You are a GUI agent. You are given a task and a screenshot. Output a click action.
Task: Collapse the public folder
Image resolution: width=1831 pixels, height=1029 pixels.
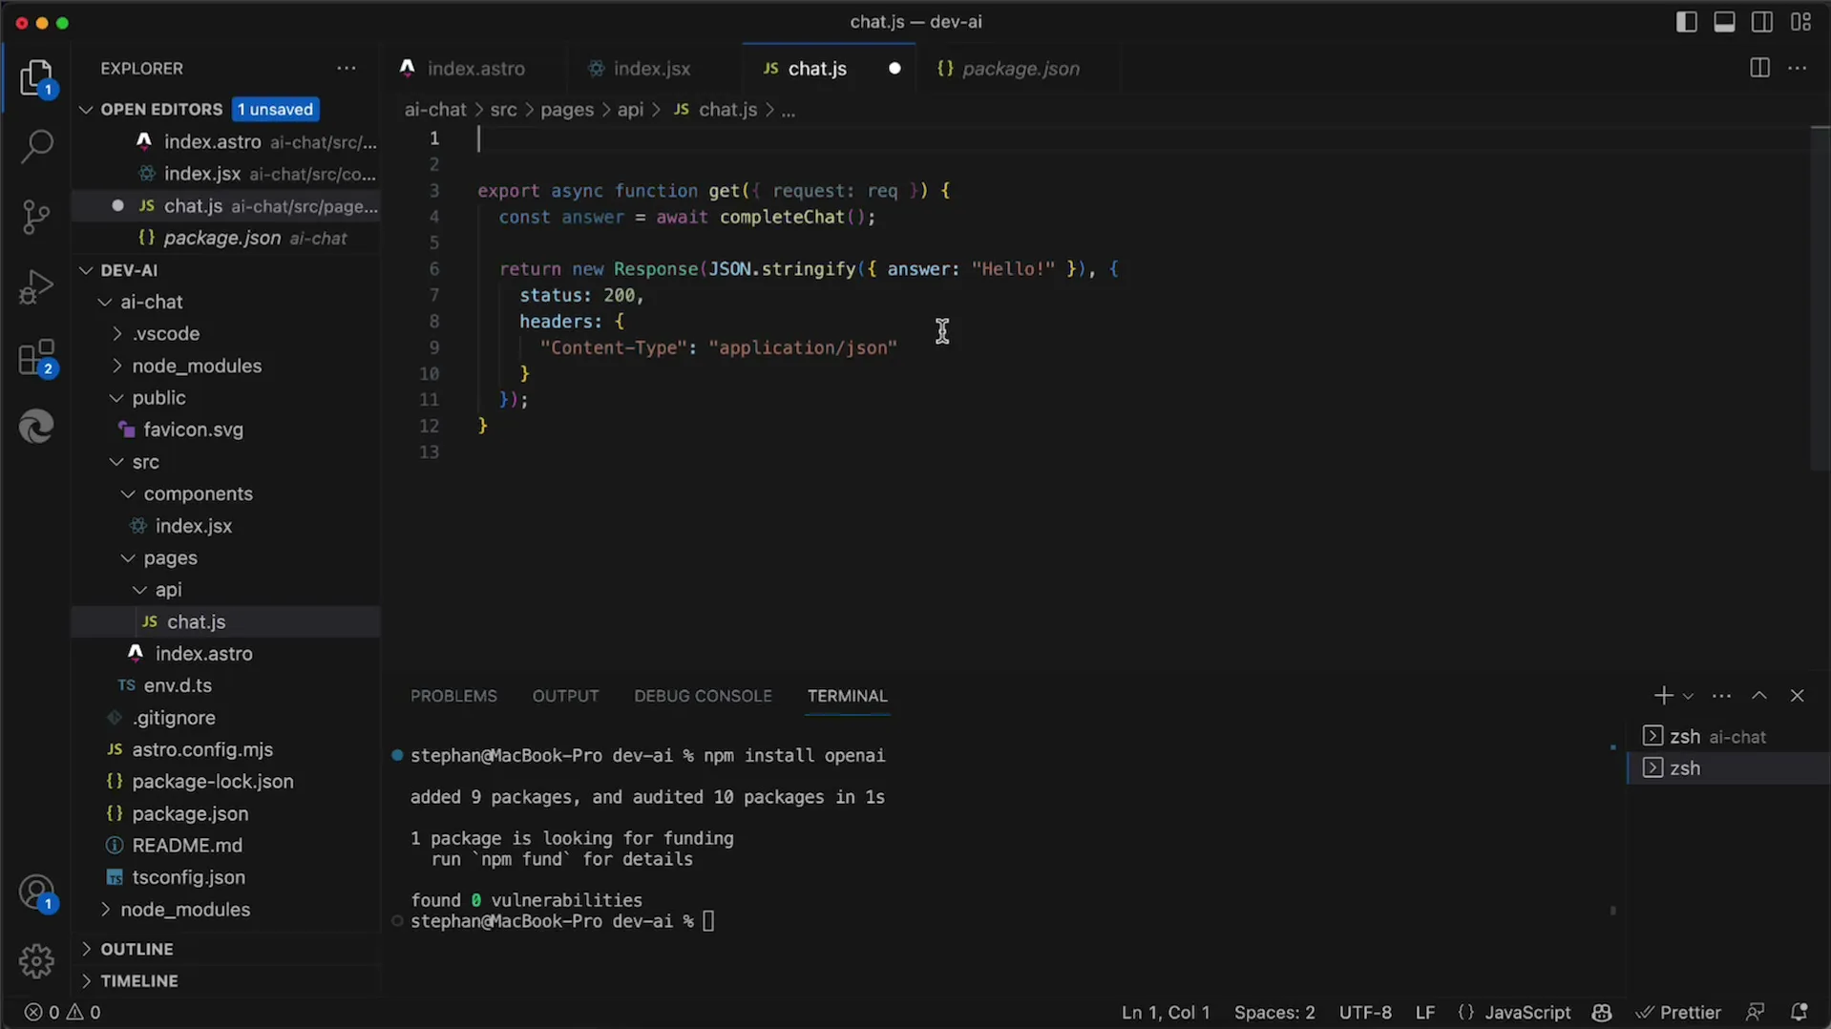tap(116, 398)
